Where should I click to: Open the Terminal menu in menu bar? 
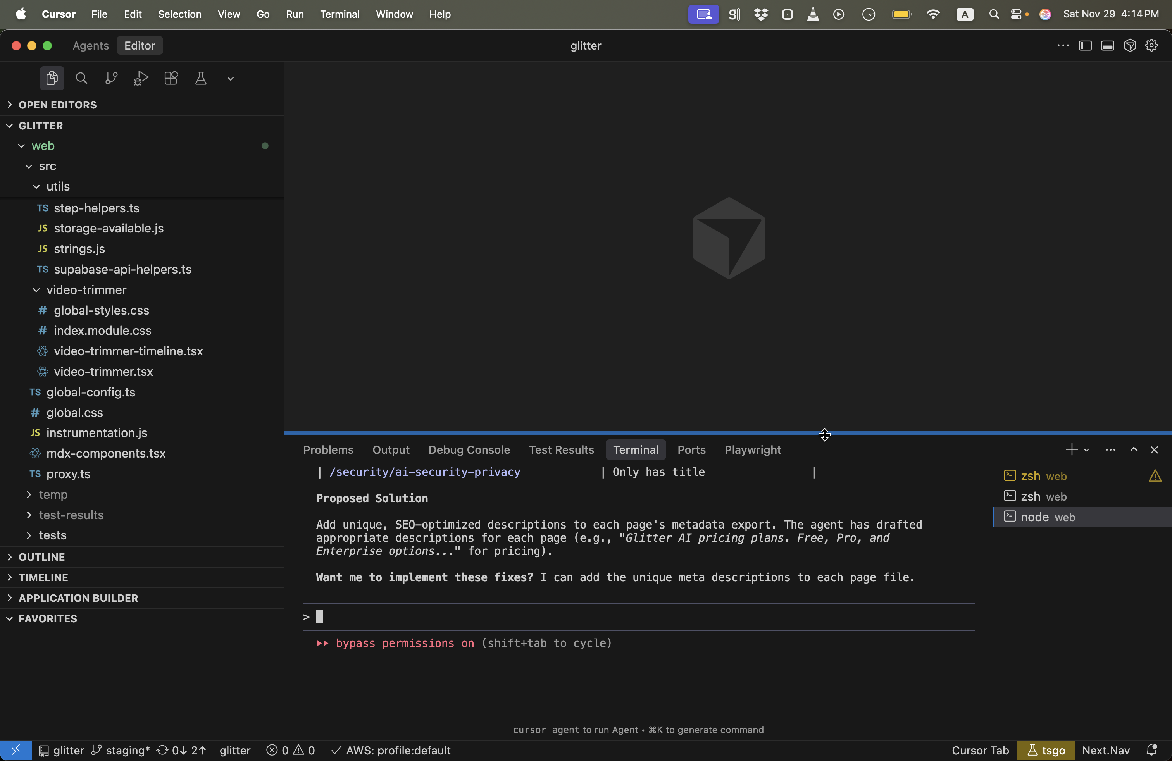[339, 14]
